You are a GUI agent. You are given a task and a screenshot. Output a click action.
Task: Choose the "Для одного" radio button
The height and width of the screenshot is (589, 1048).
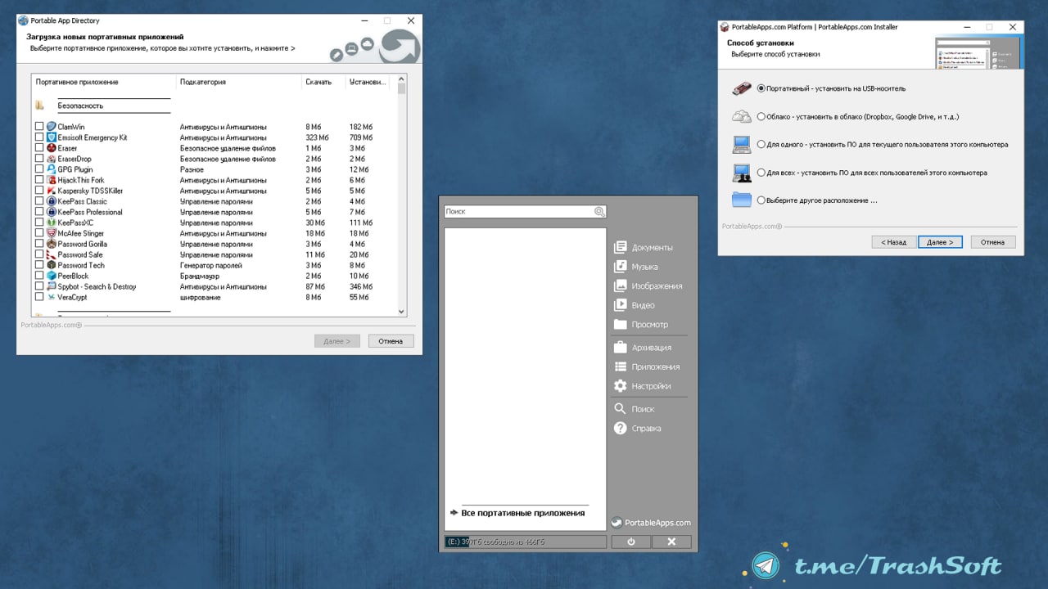tap(761, 145)
